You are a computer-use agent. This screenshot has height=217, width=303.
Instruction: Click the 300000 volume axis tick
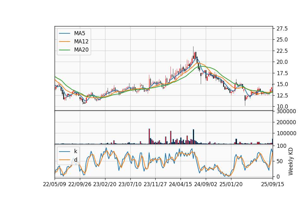click(x=286, y=111)
